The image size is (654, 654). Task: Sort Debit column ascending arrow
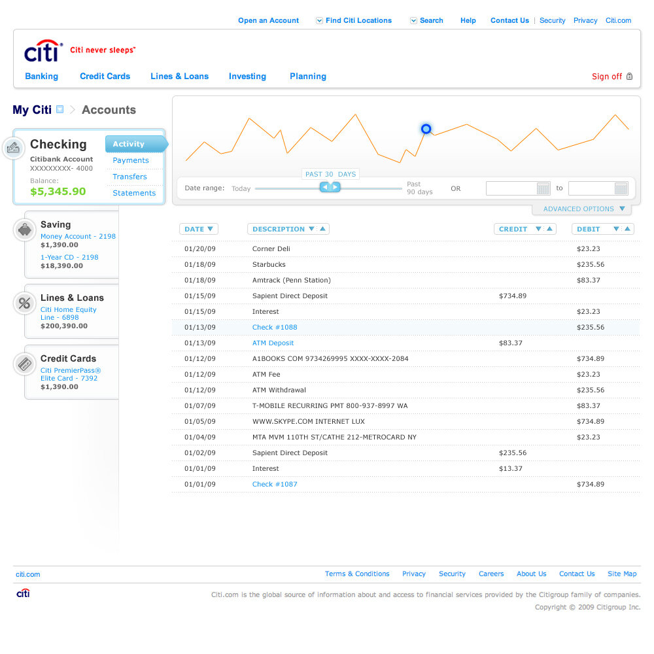[627, 229]
